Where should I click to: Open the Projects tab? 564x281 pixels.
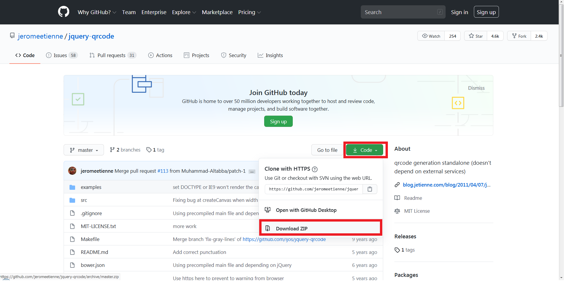coord(196,55)
